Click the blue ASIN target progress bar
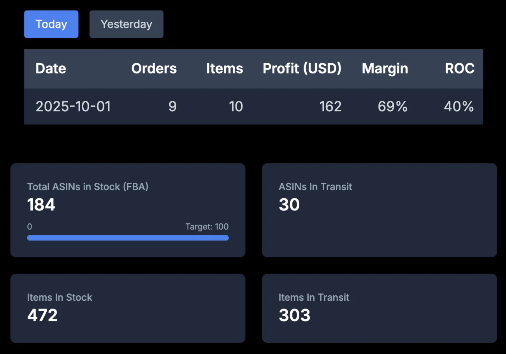The width and height of the screenshot is (506, 354). (x=128, y=238)
